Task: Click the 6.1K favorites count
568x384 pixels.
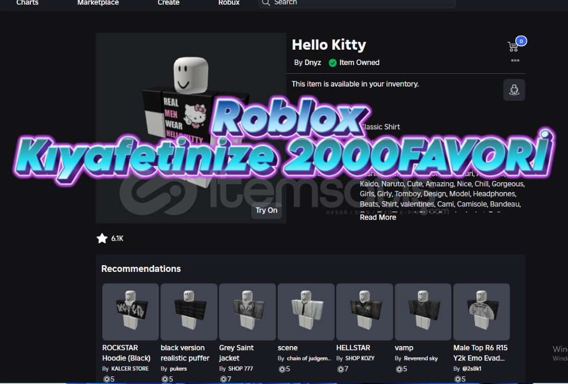Action: (x=117, y=238)
